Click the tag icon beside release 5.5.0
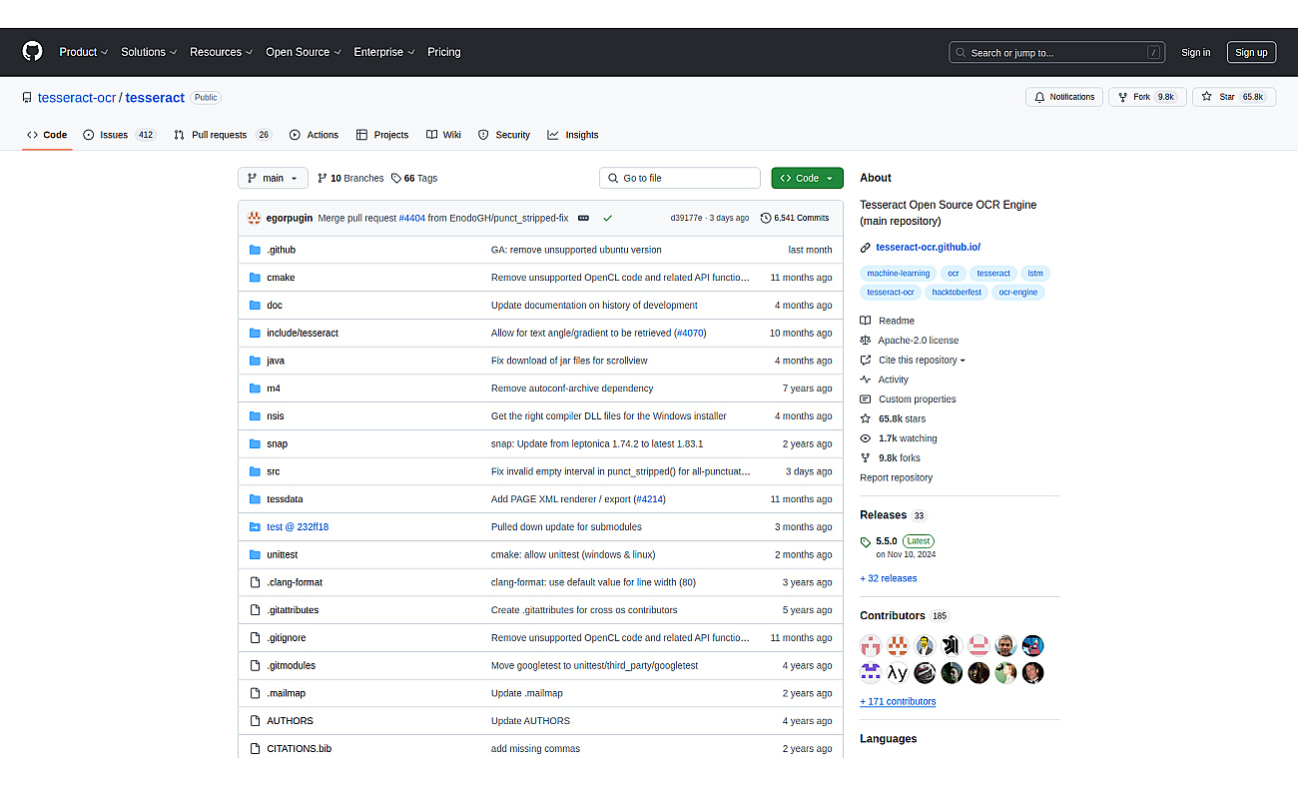The image size is (1298, 787). tap(866, 542)
